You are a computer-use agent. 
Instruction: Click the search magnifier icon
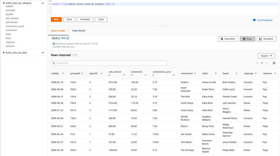tap(54, 63)
